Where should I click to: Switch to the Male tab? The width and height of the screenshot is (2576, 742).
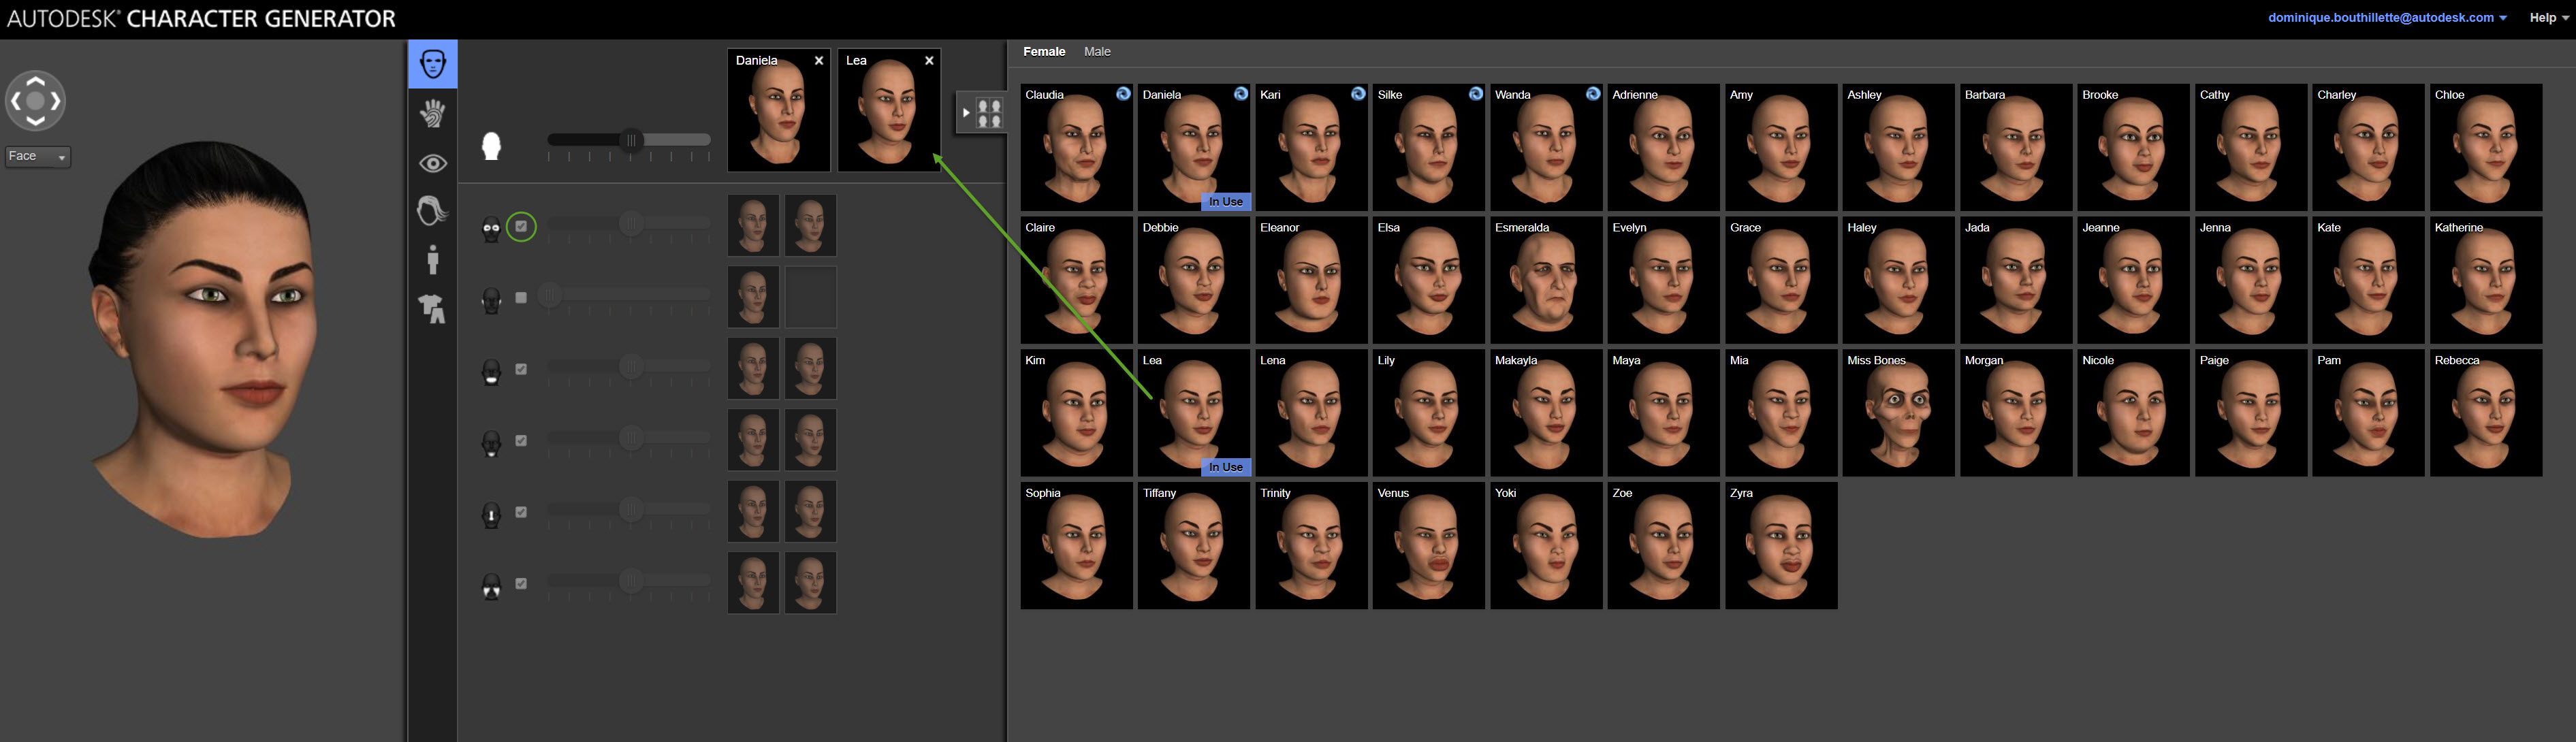coord(1097,51)
